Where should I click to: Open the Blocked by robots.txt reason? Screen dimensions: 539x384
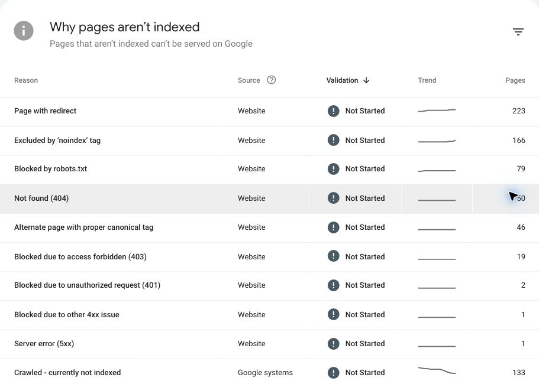50,169
